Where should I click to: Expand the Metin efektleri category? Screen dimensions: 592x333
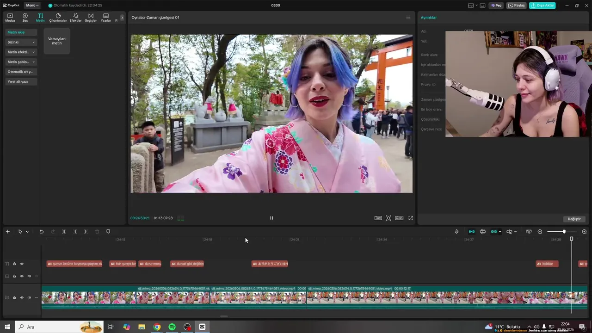click(x=21, y=52)
